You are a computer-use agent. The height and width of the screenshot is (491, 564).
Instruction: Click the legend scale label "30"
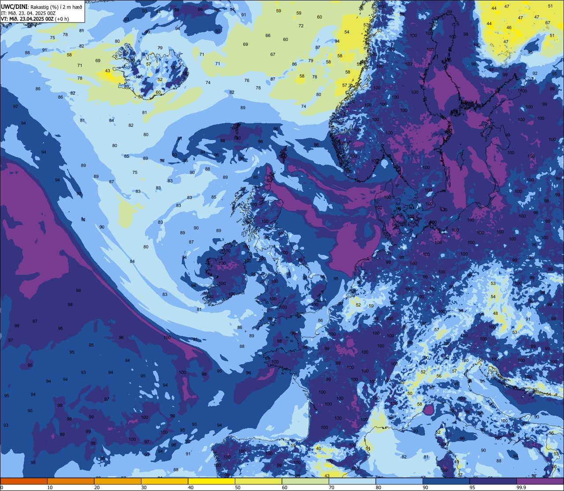[x=144, y=487]
